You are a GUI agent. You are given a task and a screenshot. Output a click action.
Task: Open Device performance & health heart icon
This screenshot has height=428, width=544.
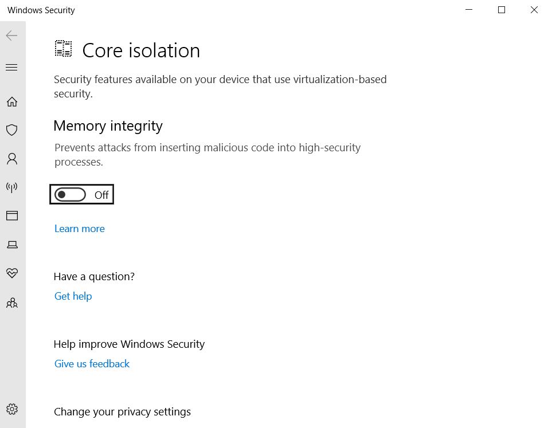pos(12,273)
